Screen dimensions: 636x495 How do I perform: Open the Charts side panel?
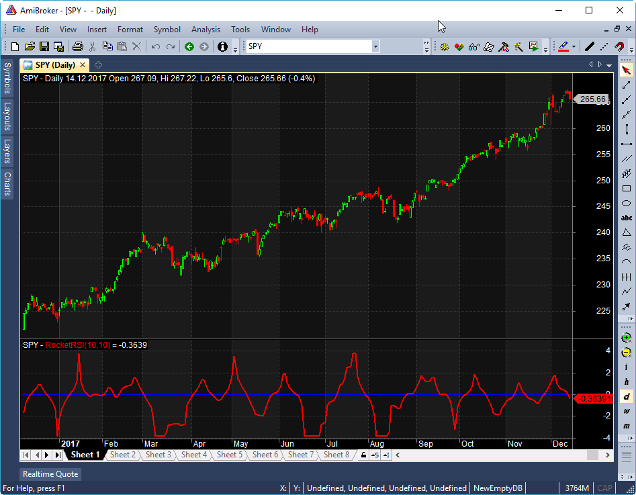pyautogui.click(x=7, y=183)
